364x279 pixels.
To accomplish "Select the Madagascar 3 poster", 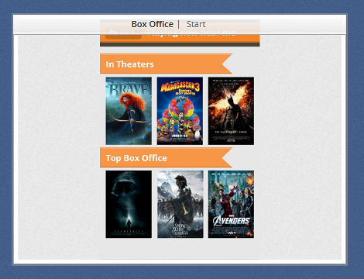I will pos(180,111).
